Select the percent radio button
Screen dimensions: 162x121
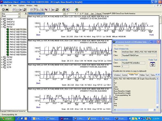point(78,14)
